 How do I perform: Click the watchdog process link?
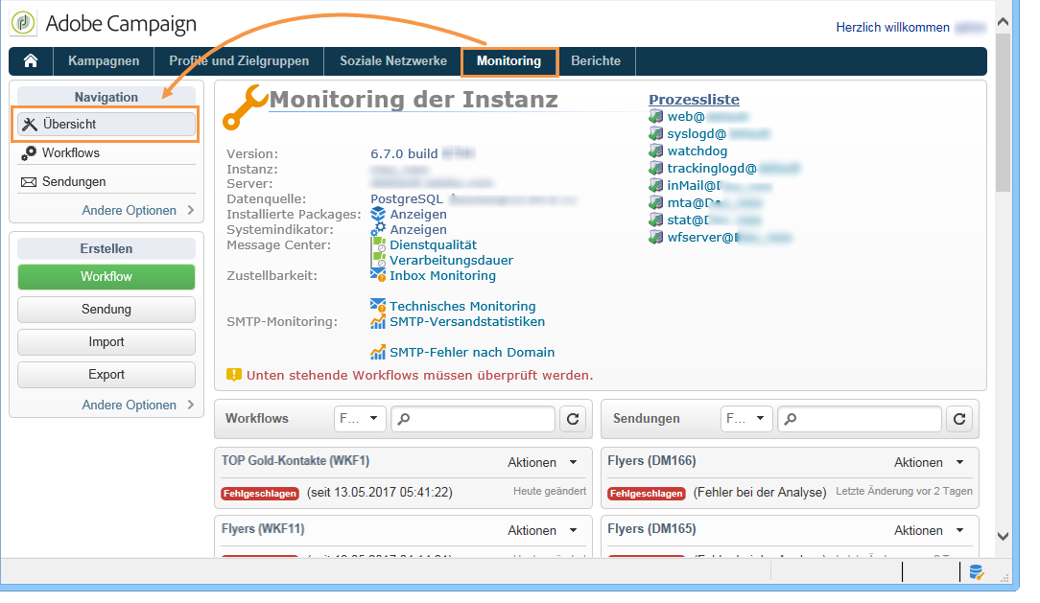697,151
